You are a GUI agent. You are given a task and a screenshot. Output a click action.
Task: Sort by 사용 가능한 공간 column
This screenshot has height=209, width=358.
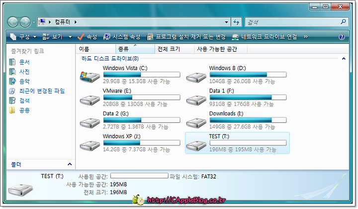point(221,49)
